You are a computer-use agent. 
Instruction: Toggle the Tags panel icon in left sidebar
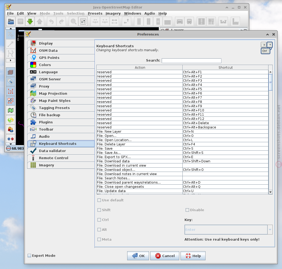[x=10, y=82]
